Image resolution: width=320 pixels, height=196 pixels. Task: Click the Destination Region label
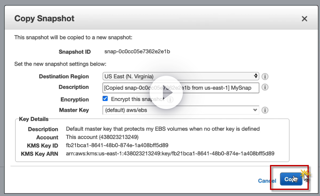[64, 76]
